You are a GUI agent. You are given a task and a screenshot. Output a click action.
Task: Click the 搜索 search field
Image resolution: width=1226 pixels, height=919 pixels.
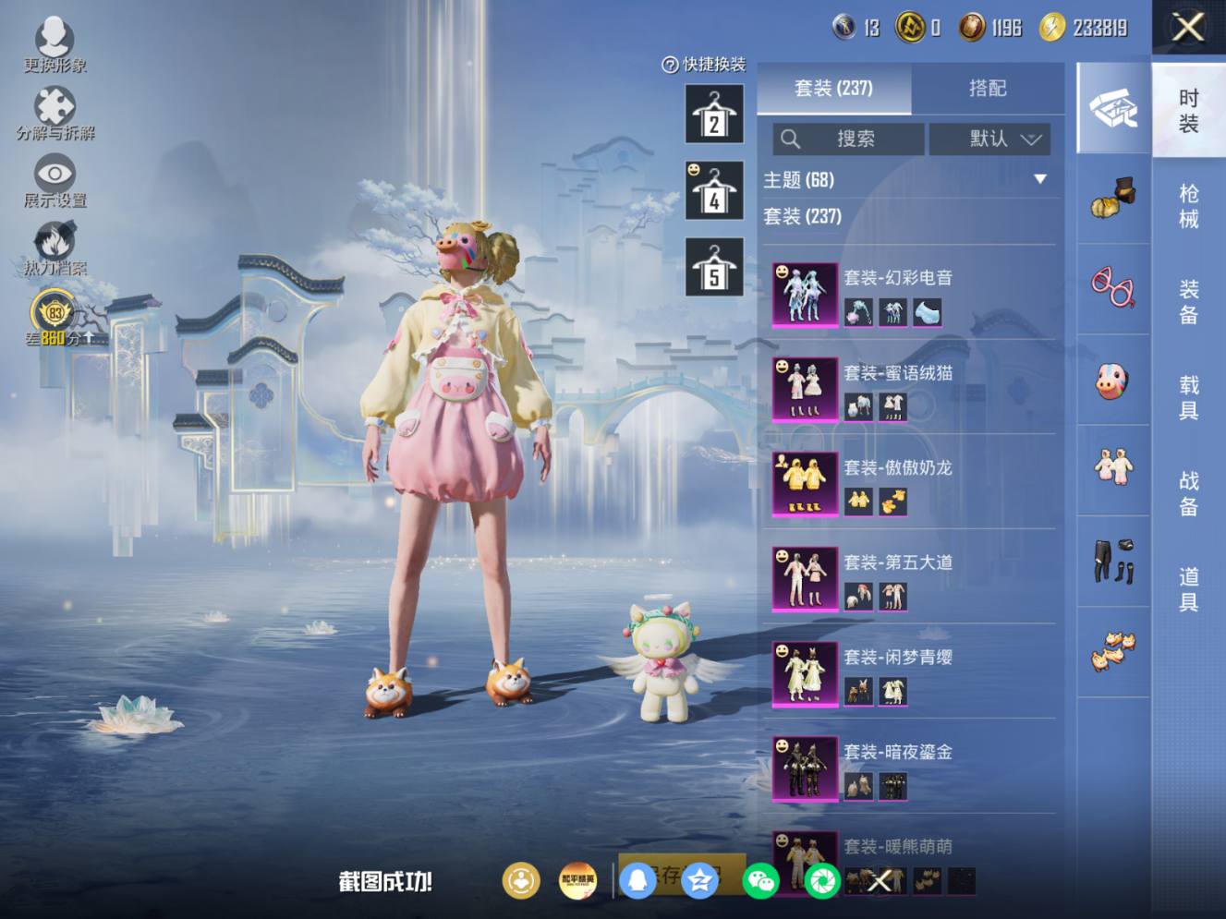[x=848, y=139]
